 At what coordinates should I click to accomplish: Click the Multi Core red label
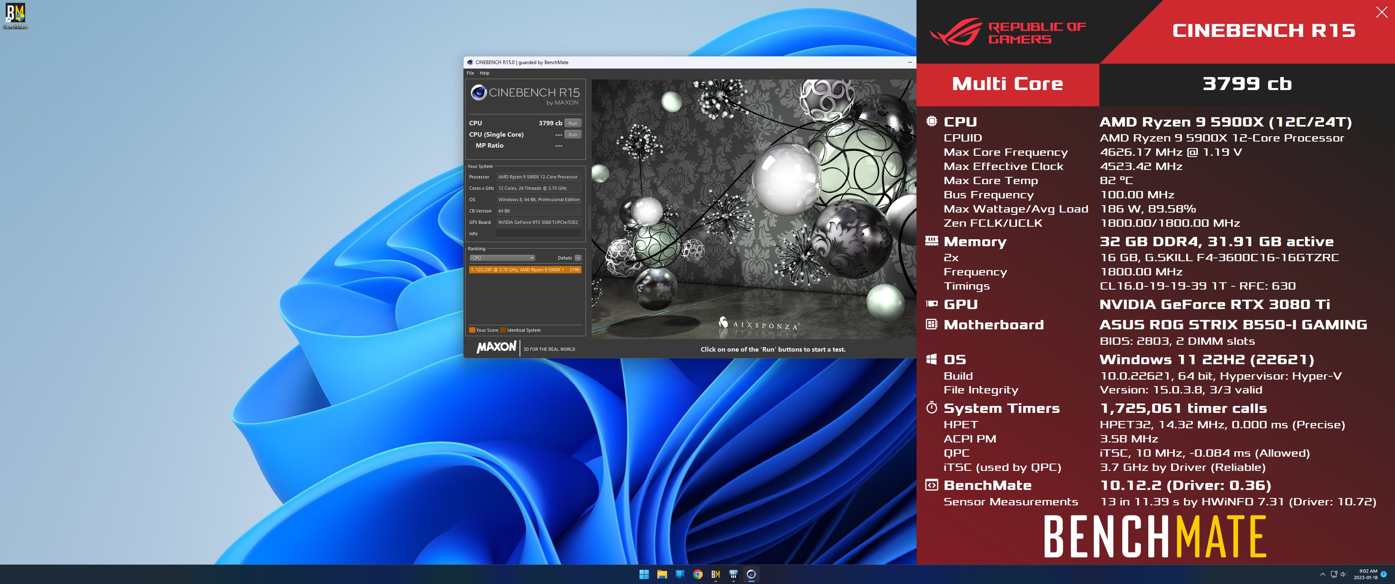pos(1007,84)
